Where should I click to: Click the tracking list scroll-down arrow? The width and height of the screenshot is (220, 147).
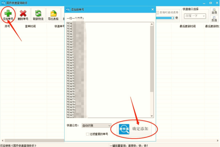tap(152, 116)
